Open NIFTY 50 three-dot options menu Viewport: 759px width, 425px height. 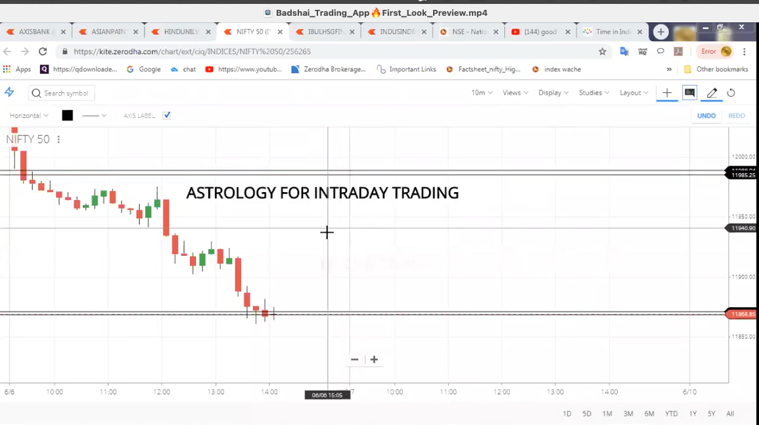pos(58,139)
